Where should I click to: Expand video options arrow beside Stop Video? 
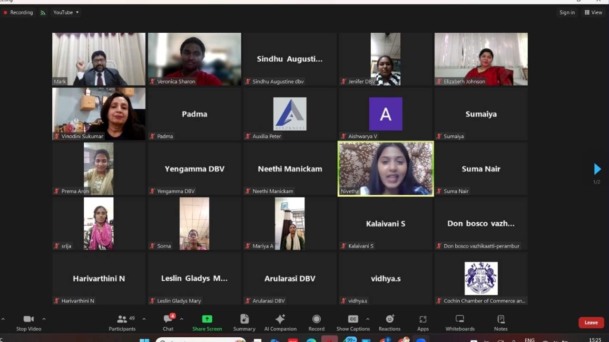pyautogui.click(x=44, y=319)
